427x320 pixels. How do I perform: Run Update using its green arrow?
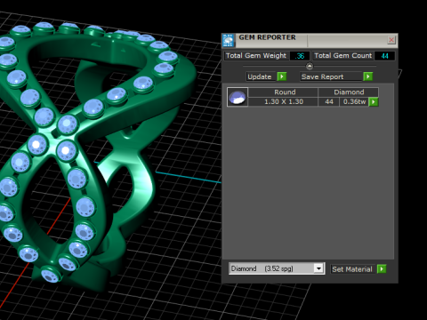pyautogui.click(x=282, y=76)
